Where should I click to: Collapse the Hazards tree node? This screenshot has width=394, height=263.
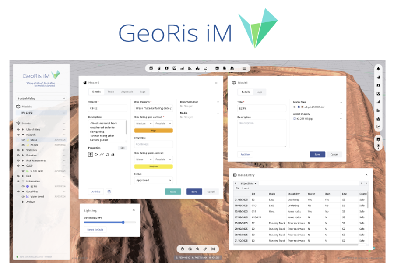[23, 135]
